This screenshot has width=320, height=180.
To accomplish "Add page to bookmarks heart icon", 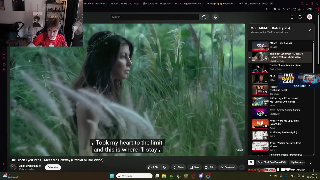I will (288, 9).
